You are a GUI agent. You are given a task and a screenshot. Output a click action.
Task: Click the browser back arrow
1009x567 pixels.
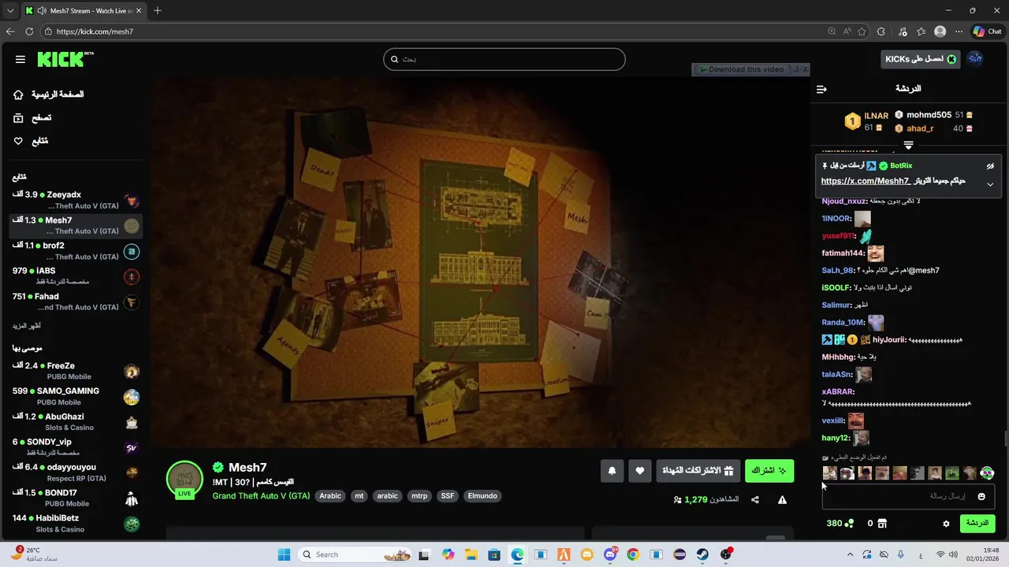10,31
